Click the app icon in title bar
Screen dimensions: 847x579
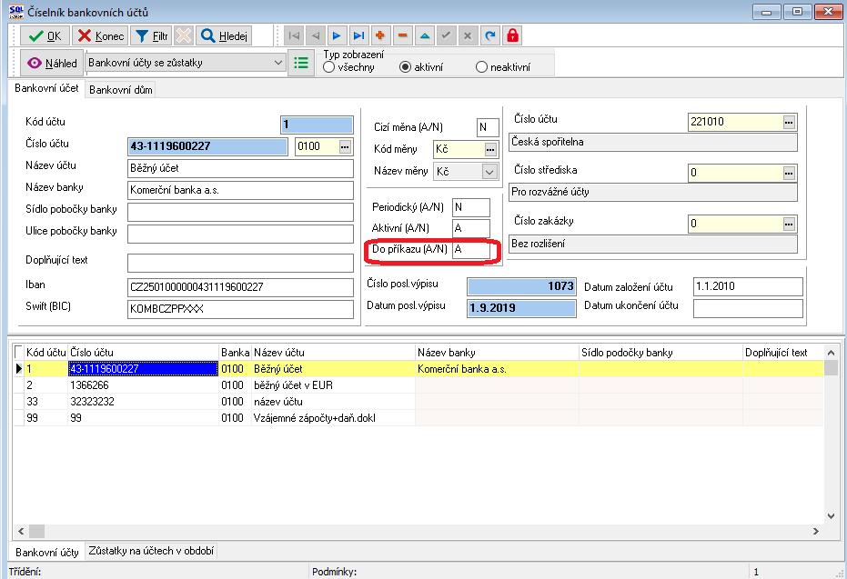pos(16,11)
